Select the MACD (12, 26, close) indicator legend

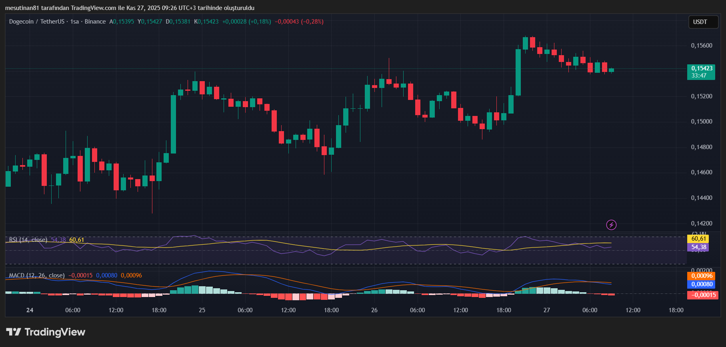click(x=37, y=275)
